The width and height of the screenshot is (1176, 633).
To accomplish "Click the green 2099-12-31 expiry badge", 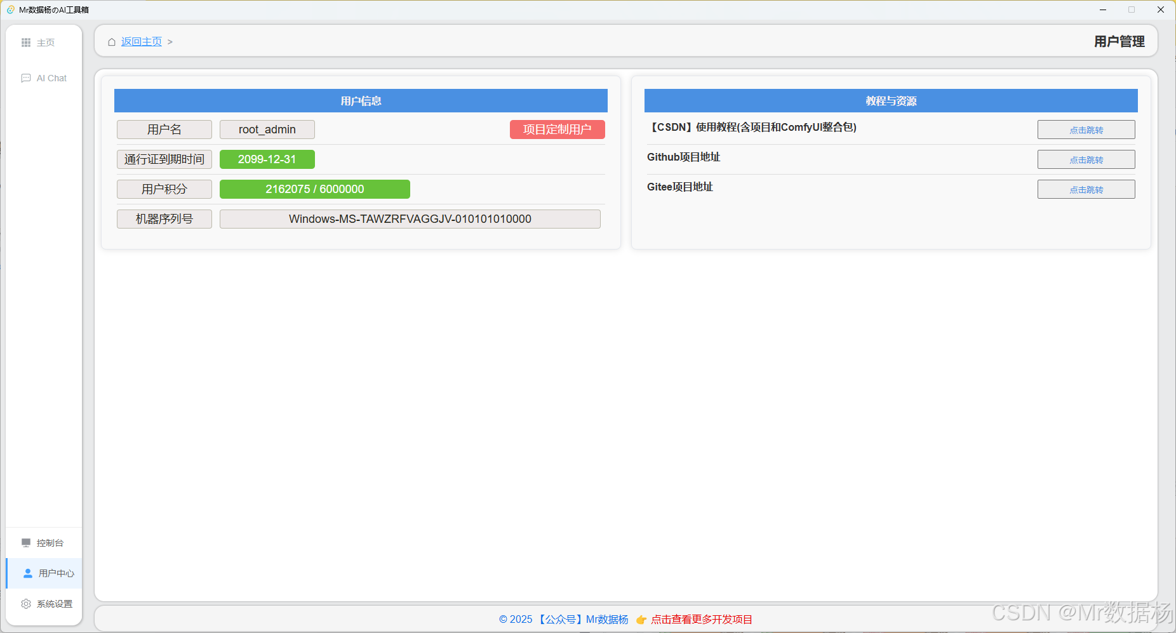I will coord(267,159).
